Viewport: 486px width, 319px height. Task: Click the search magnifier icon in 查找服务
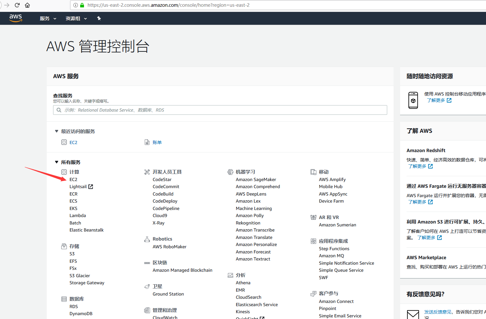(59, 110)
